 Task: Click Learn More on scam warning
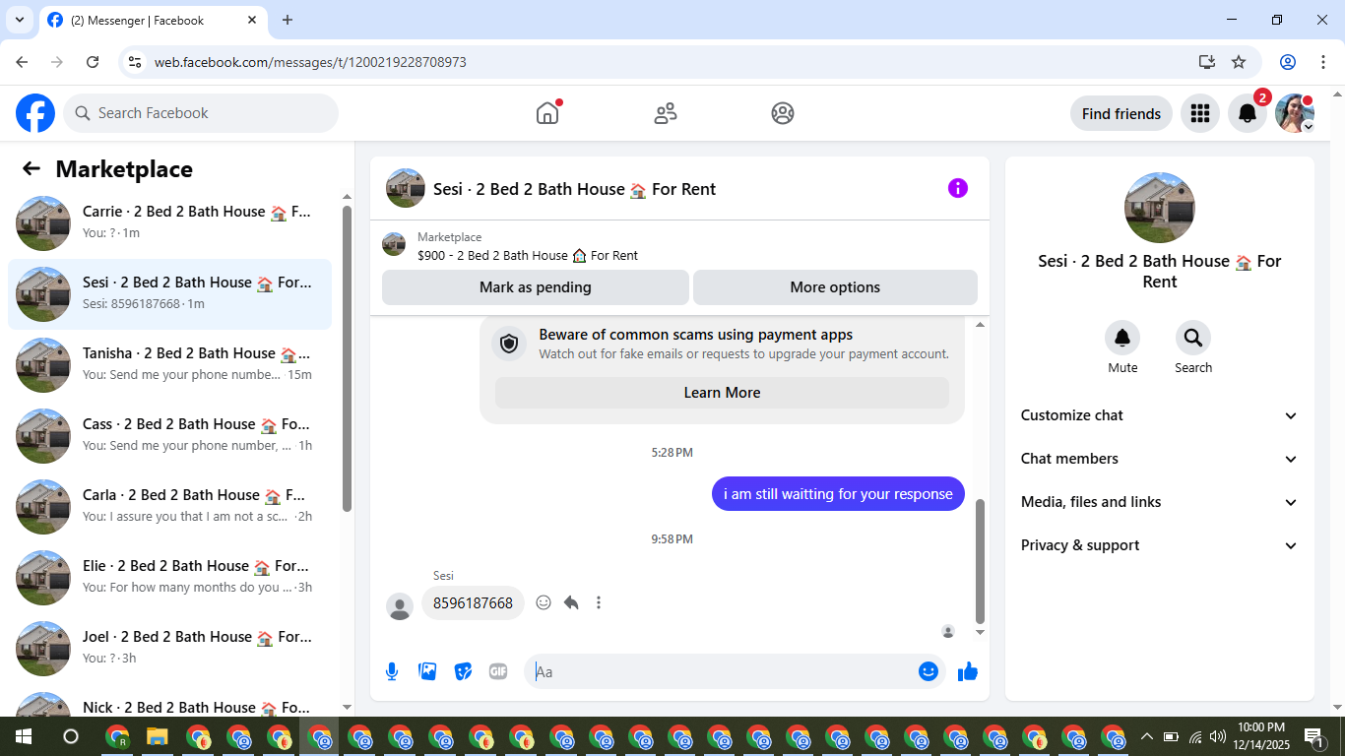(x=722, y=393)
